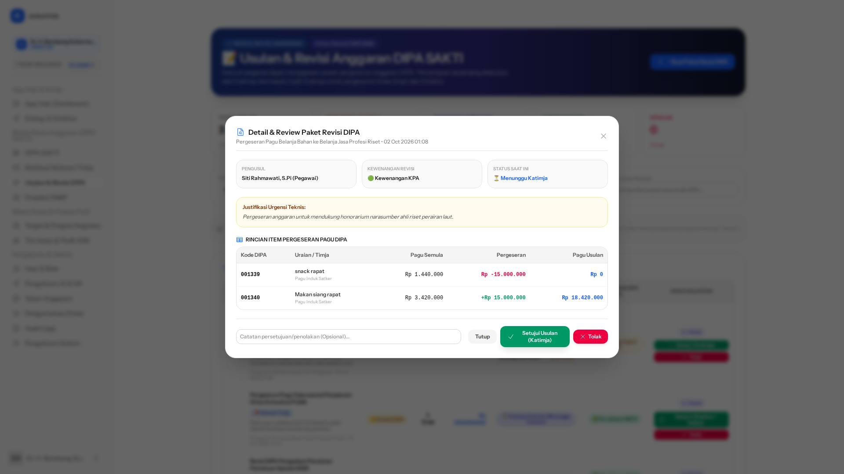Click the document icon beside the dialog title

point(240,132)
